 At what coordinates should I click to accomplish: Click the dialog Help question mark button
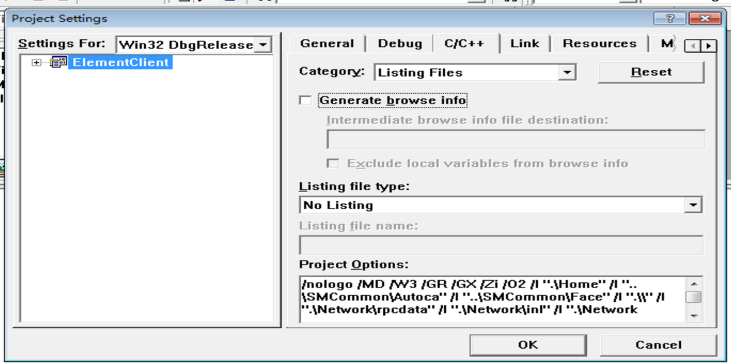(670, 18)
